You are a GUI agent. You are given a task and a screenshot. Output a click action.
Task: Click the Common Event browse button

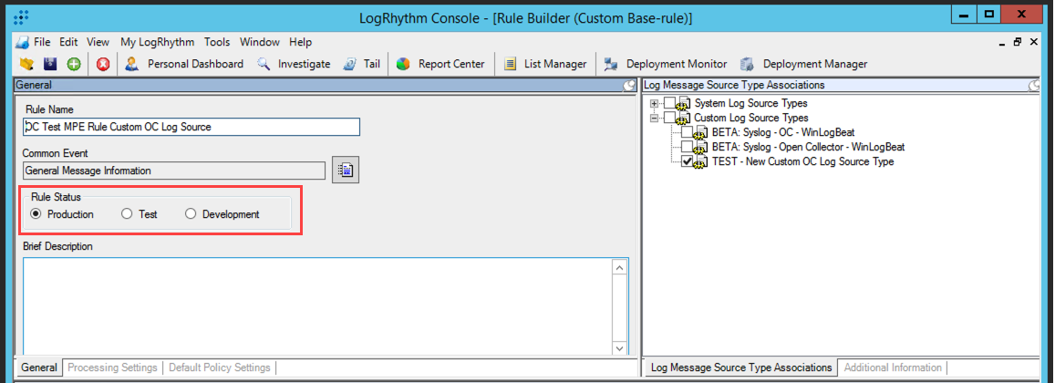[345, 171]
